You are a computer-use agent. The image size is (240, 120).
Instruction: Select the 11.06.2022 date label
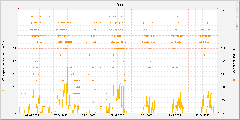174,115
